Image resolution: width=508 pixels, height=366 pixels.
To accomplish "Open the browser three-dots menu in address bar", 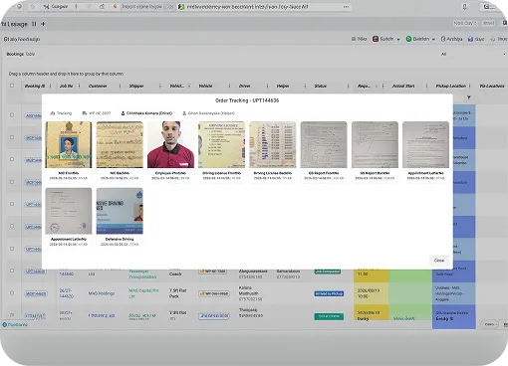I will [346, 7].
